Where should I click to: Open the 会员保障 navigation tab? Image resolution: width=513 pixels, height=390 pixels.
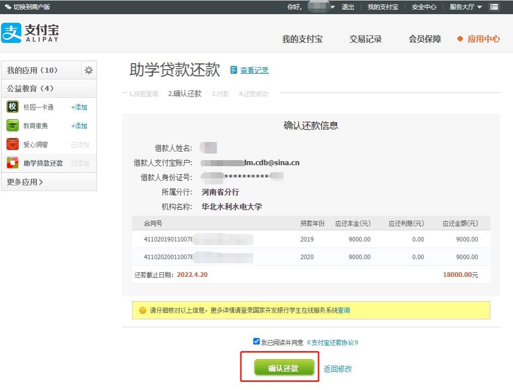[425, 39]
